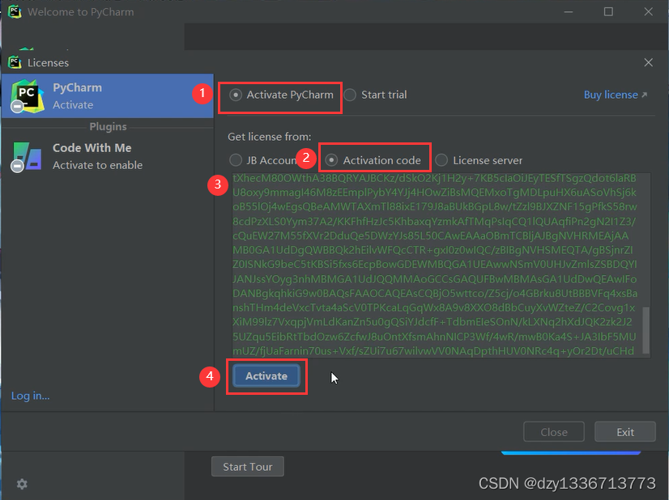Minimize the Welcome to PyCharm window
This screenshot has height=500, width=669.
point(569,11)
